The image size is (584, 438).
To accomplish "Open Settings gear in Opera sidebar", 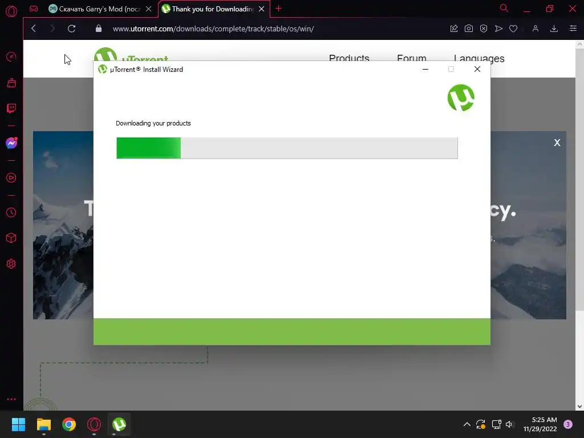I will coord(11,263).
